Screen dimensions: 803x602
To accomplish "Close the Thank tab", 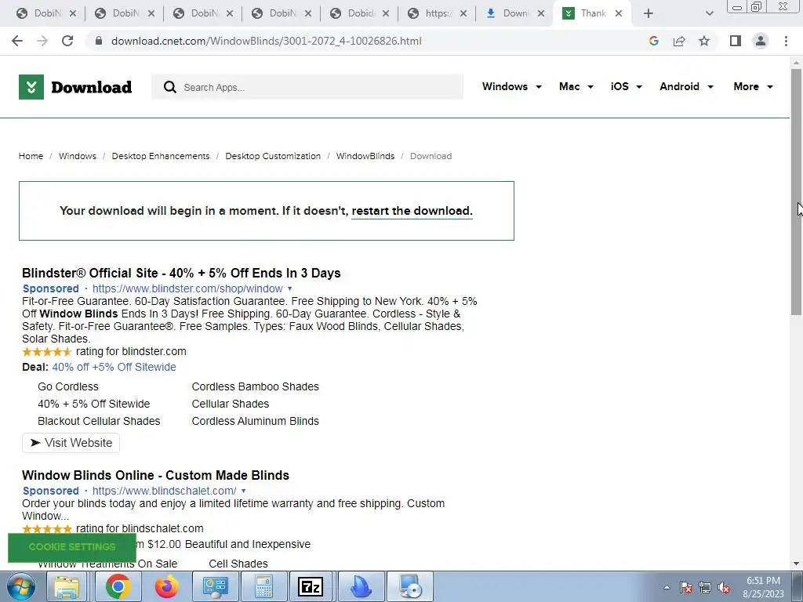I will (x=619, y=14).
